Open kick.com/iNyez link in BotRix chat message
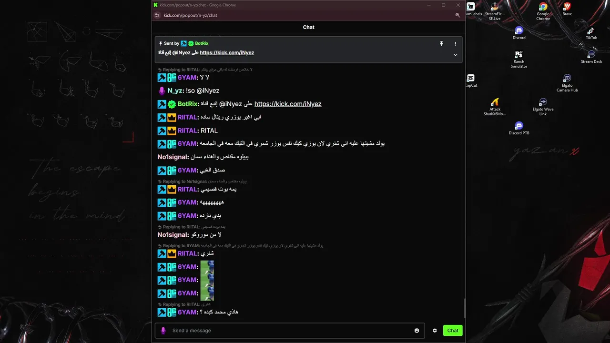The image size is (610, 343). 288,104
